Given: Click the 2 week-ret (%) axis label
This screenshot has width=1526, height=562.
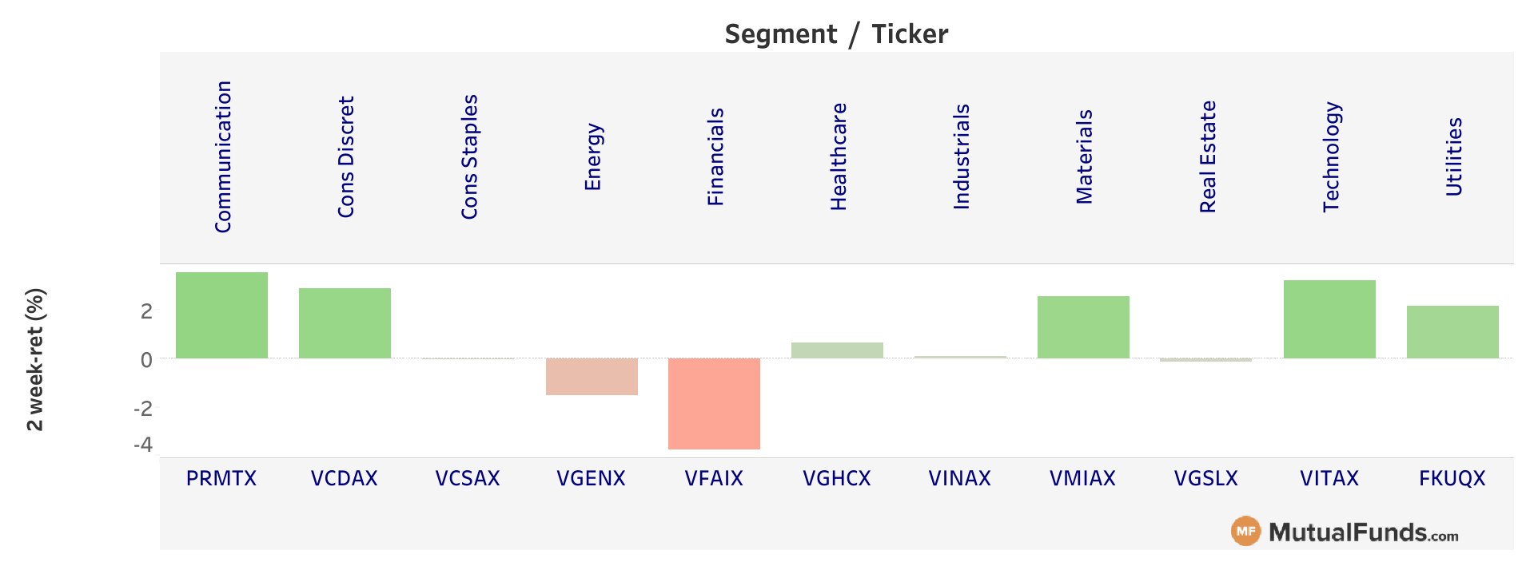Looking at the screenshot, I should [x=35, y=360].
